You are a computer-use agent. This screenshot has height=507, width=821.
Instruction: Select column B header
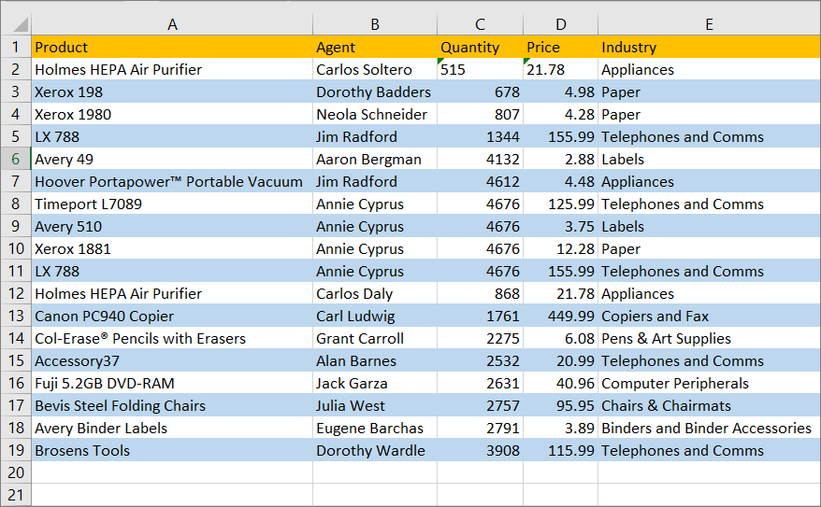tap(375, 24)
